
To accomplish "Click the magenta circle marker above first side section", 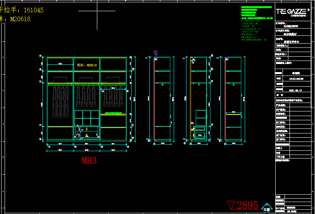I will tap(156, 52).
